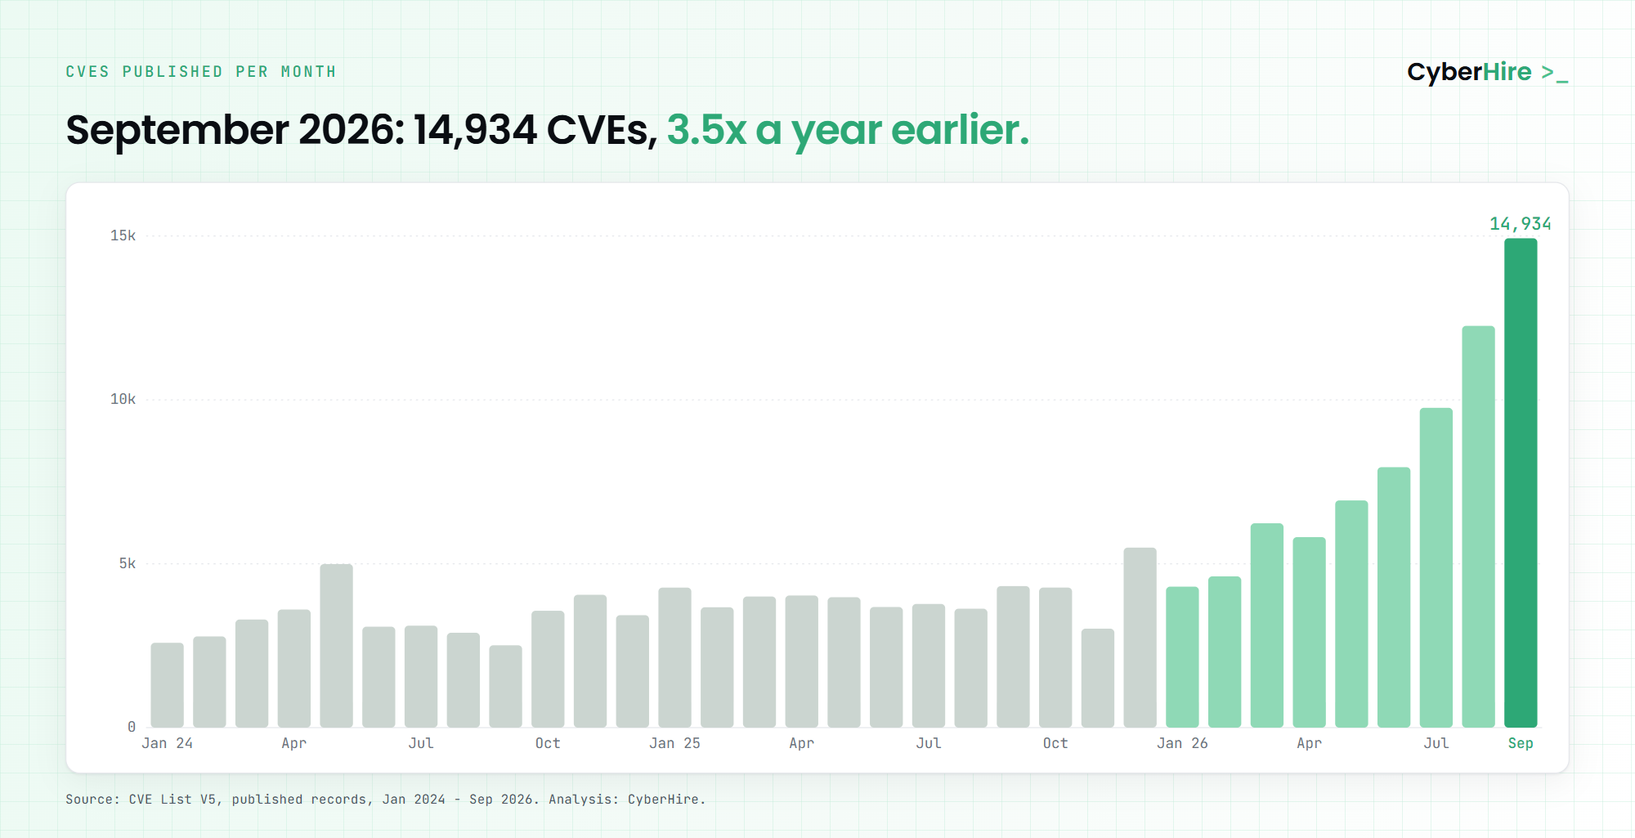Click the 10k y-axis label
The width and height of the screenshot is (1635, 838).
click(x=123, y=399)
